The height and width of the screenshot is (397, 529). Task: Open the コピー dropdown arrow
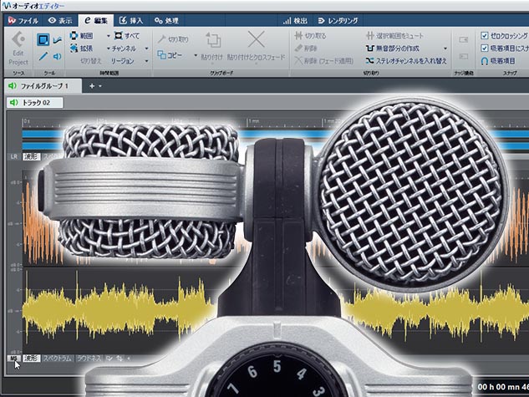tap(196, 55)
